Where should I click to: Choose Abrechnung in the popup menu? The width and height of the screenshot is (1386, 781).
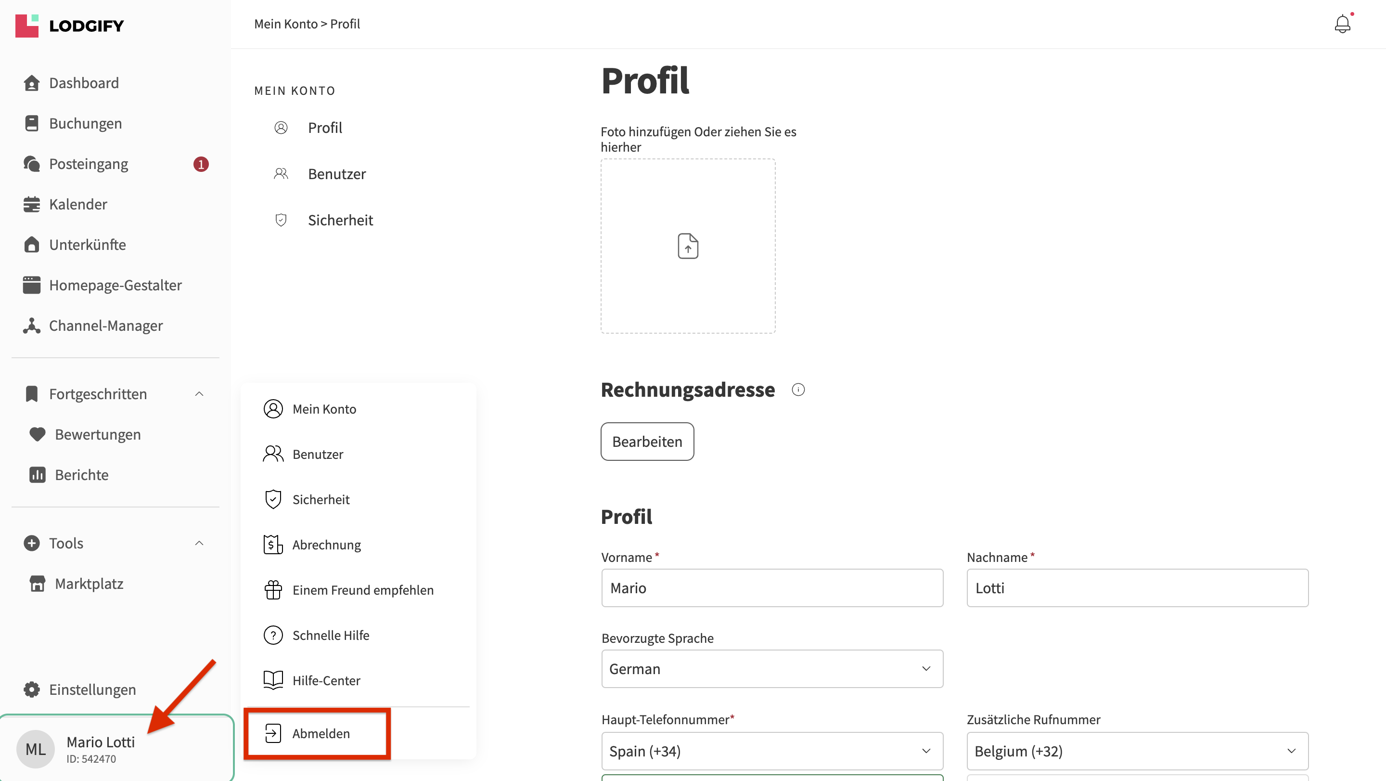click(326, 545)
